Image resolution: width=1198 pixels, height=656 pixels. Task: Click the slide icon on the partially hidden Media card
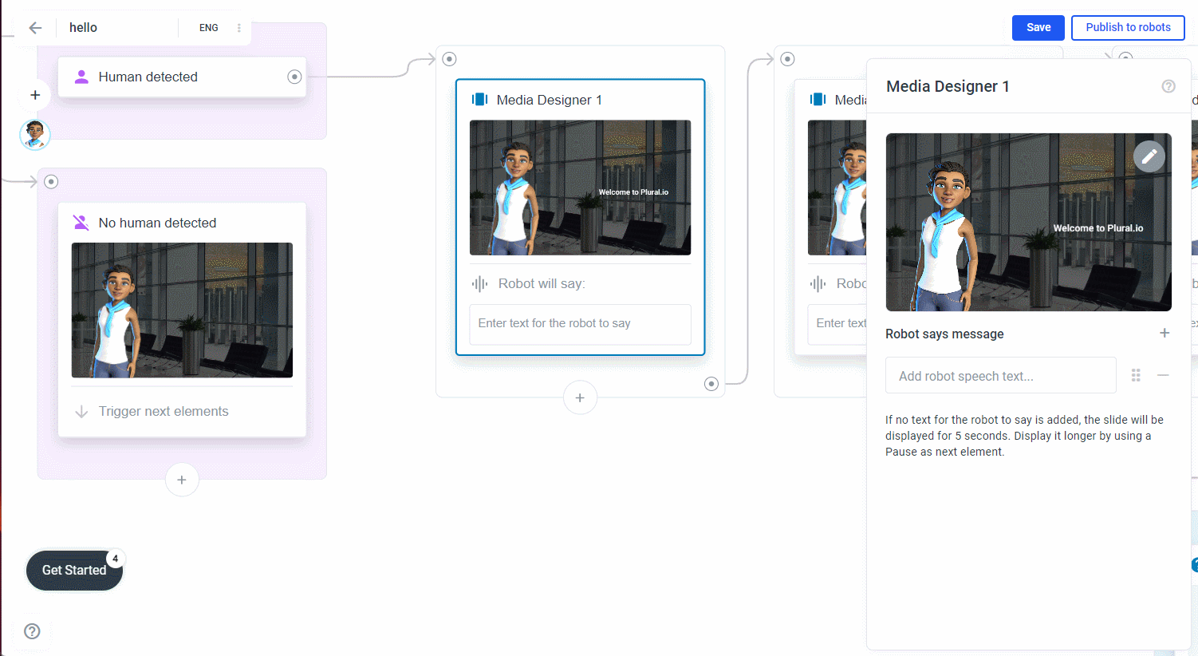click(818, 100)
